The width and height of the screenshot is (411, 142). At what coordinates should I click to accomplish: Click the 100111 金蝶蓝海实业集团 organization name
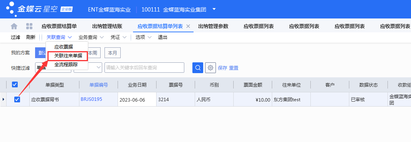pos(174,10)
